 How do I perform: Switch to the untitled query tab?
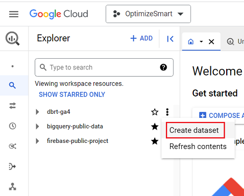pos(235,41)
